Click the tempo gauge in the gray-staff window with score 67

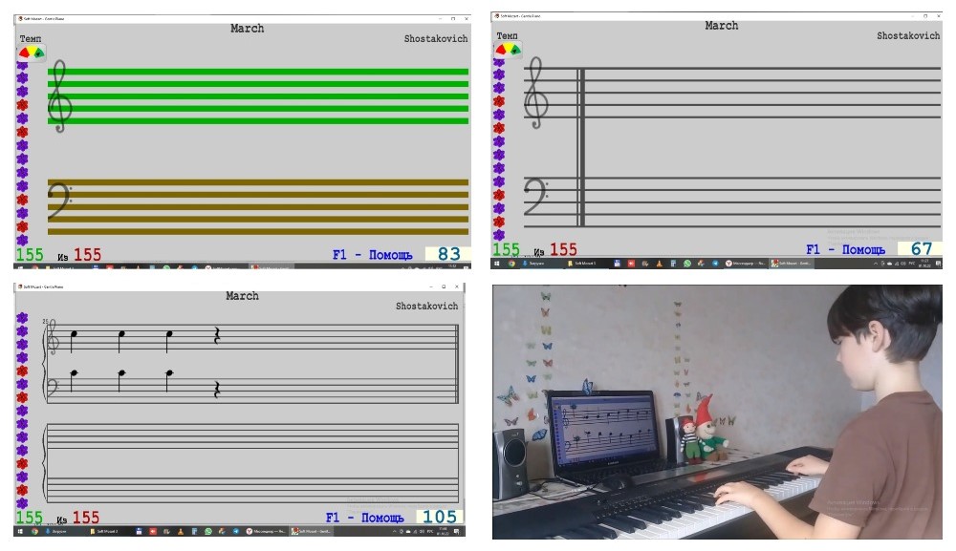pos(508,50)
